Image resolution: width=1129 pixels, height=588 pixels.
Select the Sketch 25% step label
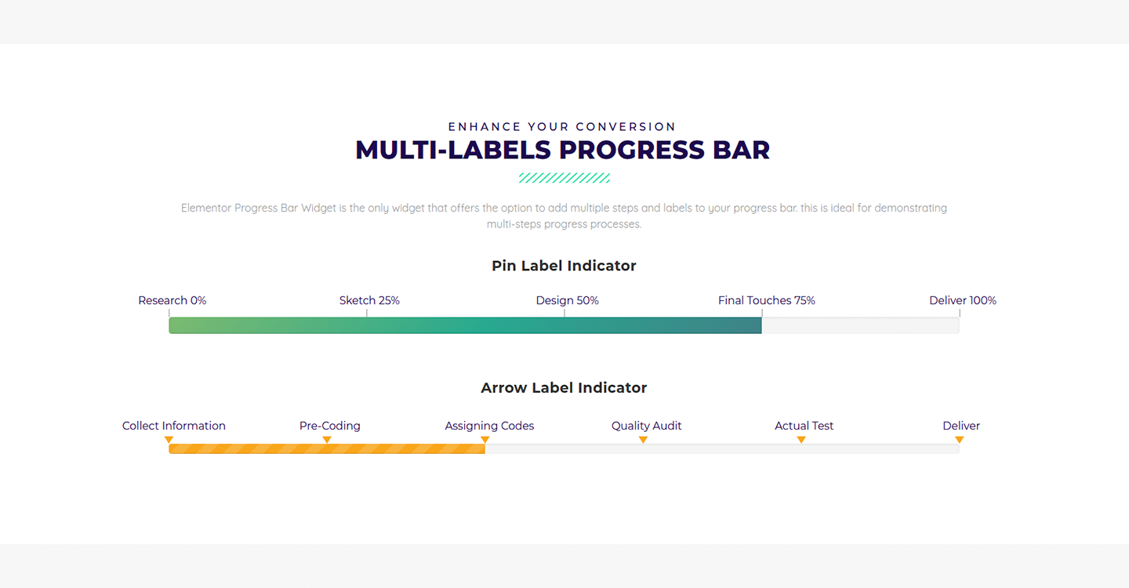[x=369, y=300]
